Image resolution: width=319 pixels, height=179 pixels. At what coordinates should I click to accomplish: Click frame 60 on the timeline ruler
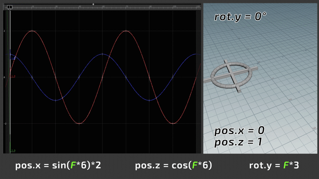click(103, 6)
